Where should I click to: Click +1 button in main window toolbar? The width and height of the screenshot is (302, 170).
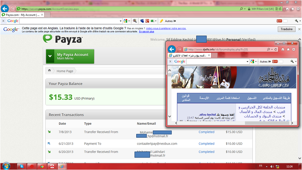point(279,21)
